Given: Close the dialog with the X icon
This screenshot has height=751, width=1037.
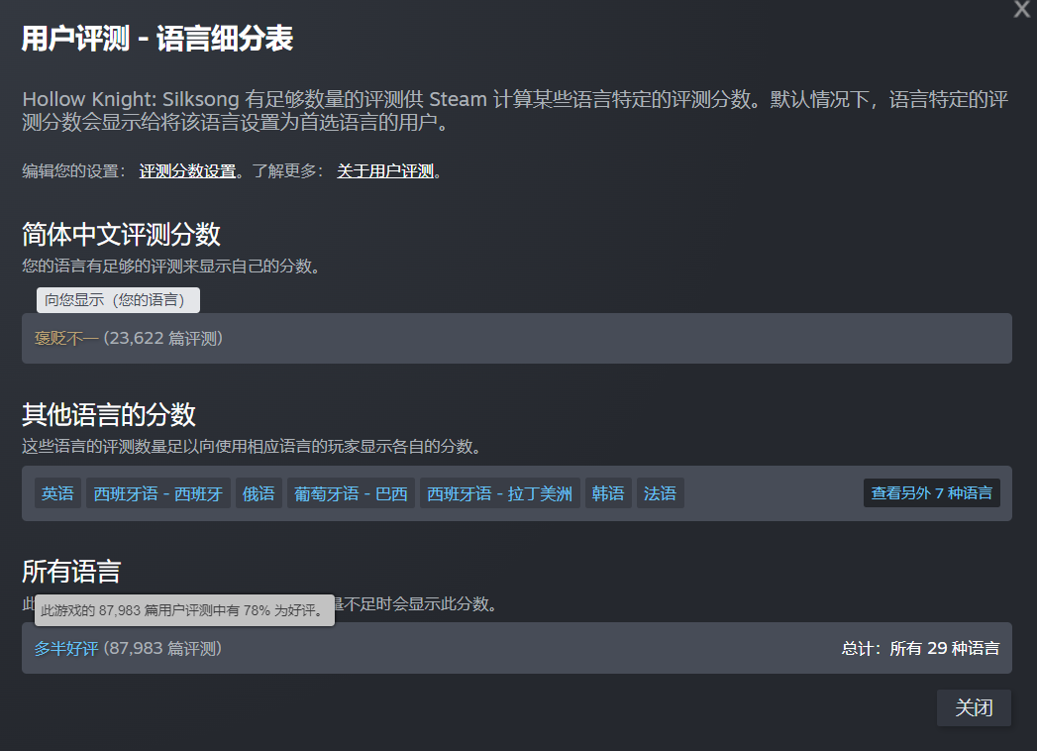Looking at the screenshot, I should [1022, 9].
